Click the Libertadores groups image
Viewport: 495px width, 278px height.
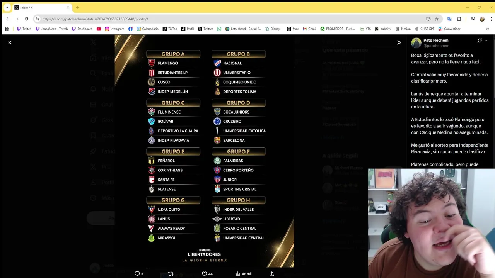[204, 151]
